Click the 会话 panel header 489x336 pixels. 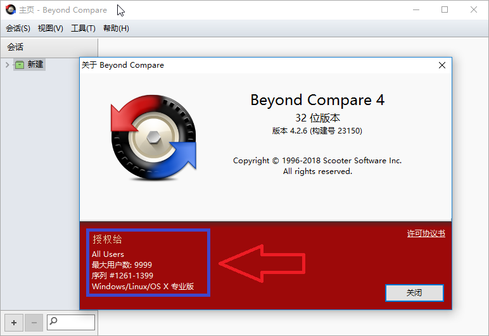click(x=49, y=47)
